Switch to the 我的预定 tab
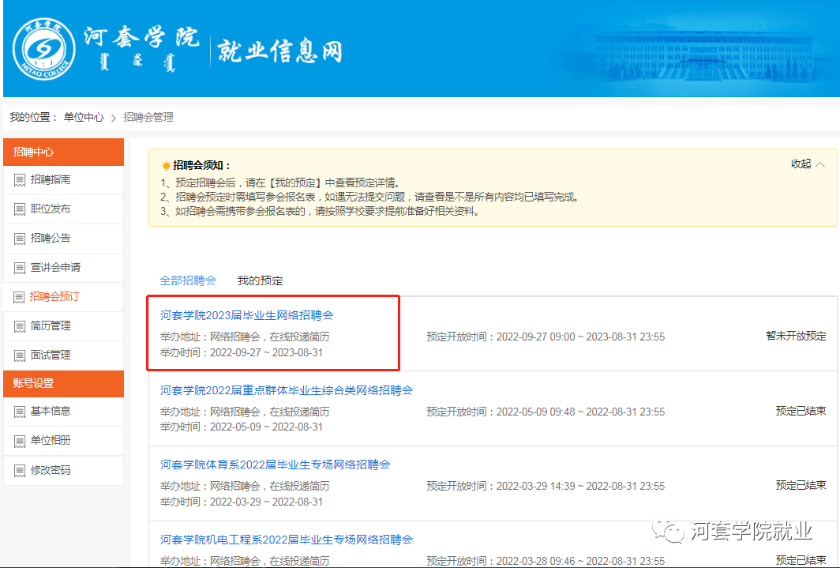This screenshot has height=568, width=840. (x=260, y=280)
